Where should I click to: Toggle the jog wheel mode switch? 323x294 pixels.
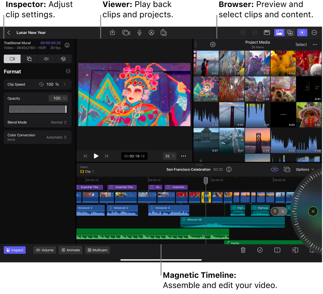(x=279, y=211)
